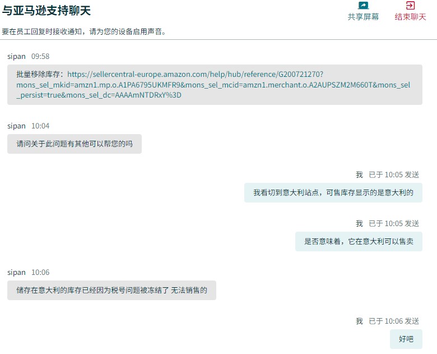Click sipan's 09:58 message header
Viewport: 437px width, 354px height.
point(29,57)
